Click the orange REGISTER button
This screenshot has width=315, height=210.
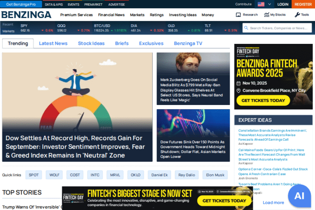[x=303, y=4]
